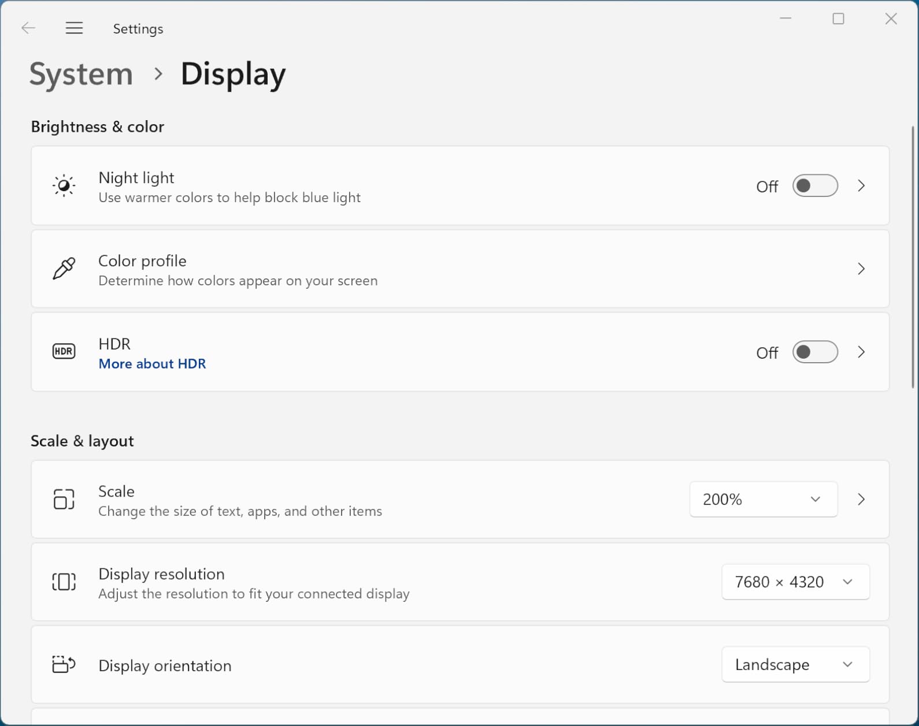919x726 pixels.
Task: Click the Scale row title
Action: [116, 492]
